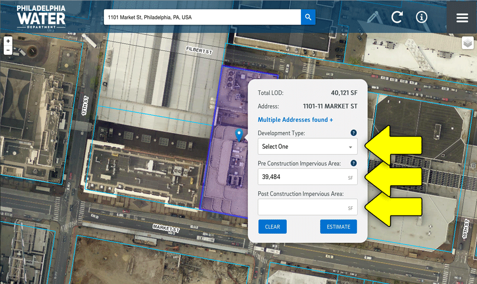Click the Post Construction Impervious Area field
The height and width of the screenshot is (284, 477).
(x=302, y=207)
